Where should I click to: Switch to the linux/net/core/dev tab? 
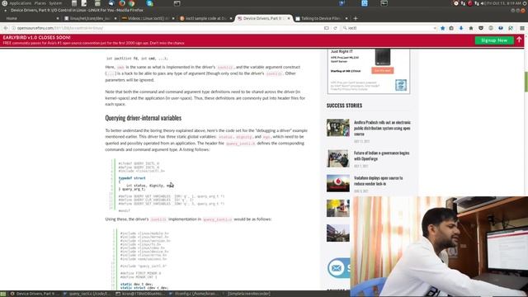click(89, 18)
